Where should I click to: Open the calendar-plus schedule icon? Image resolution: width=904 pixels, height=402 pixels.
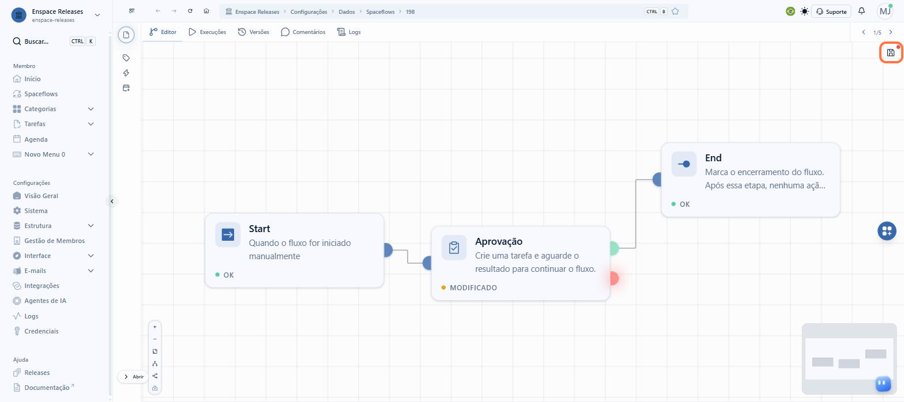[x=126, y=88]
